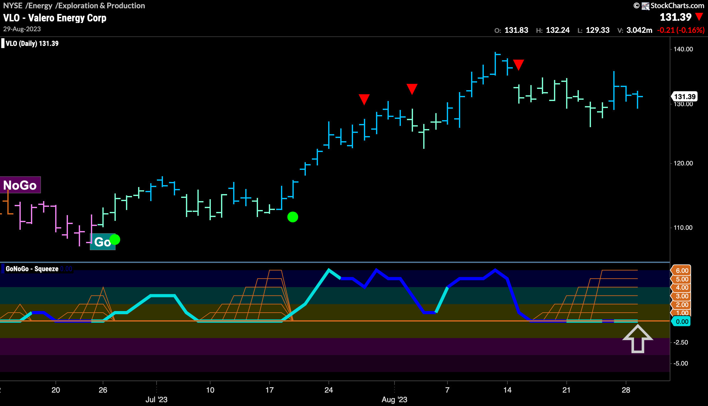The width and height of the screenshot is (708, 406).
Task: Click the 29-Aug-2023 date text
Action: pyautogui.click(x=22, y=29)
